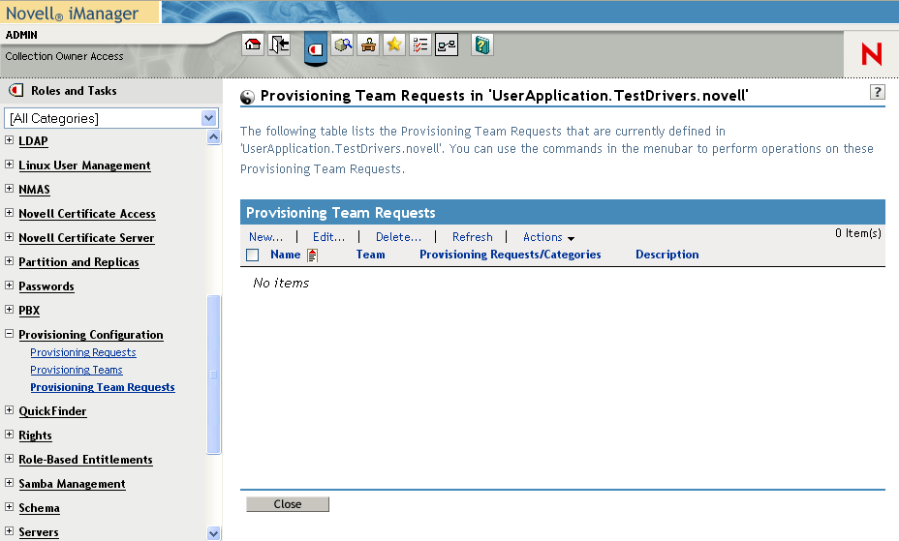Click Delete... in the table menubar
Screen dimensions: 899x541
point(398,237)
